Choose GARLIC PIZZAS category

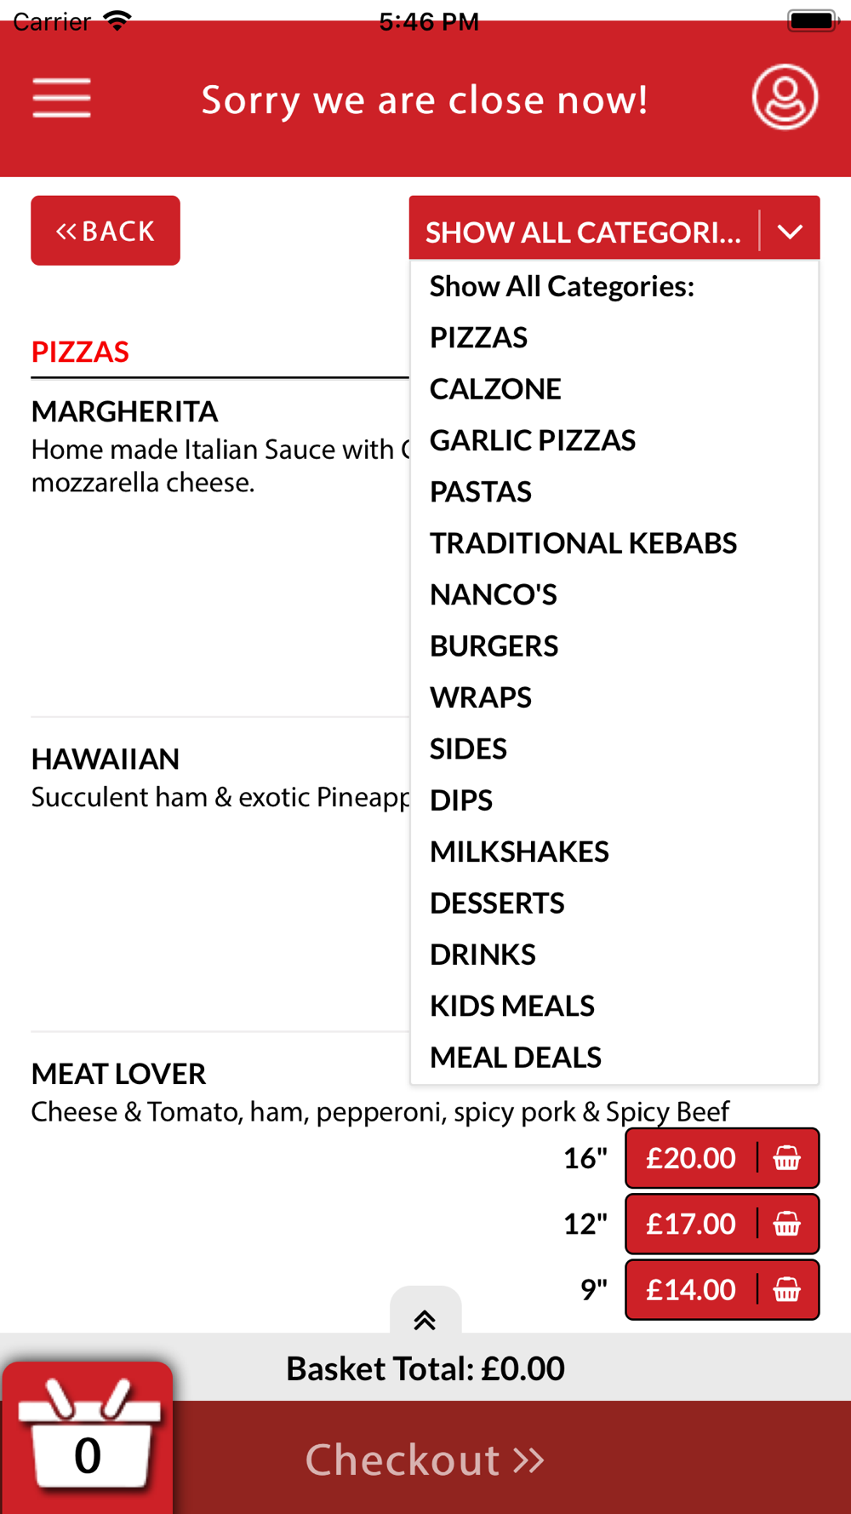point(533,440)
